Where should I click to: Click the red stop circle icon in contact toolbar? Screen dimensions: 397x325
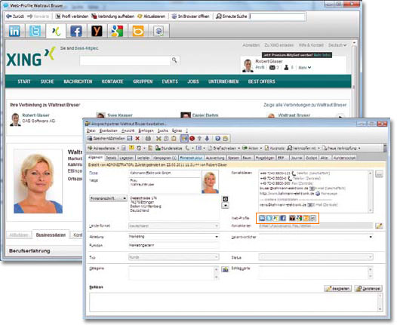click(192, 138)
